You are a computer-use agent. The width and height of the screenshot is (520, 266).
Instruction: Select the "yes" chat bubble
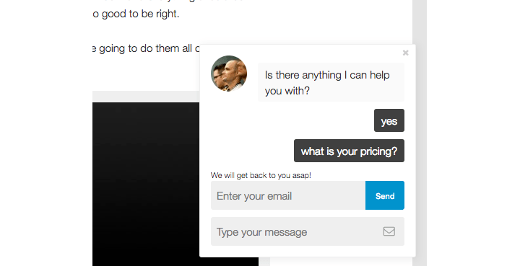click(x=389, y=120)
